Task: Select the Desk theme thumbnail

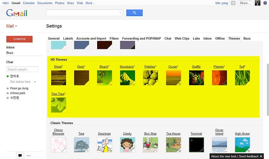Action: point(81,78)
